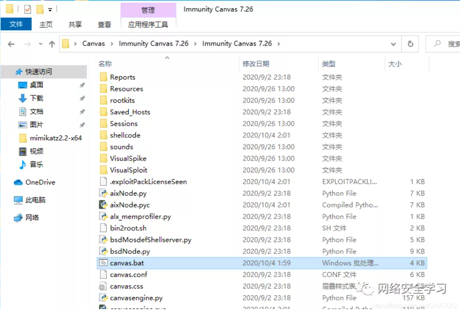Select the canvas.bat batch file icon
This screenshot has width=460, height=313.
(103, 263)
